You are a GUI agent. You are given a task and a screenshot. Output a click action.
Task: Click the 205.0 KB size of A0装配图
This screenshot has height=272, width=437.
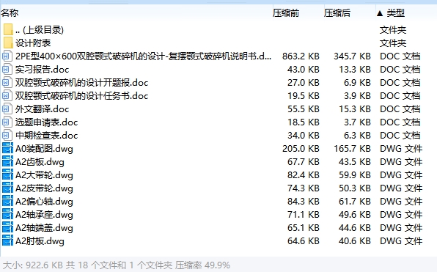coord(301,149)
